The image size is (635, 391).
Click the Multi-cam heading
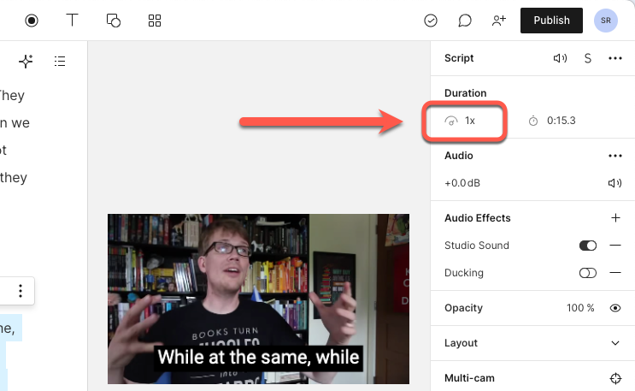[469, 378]
